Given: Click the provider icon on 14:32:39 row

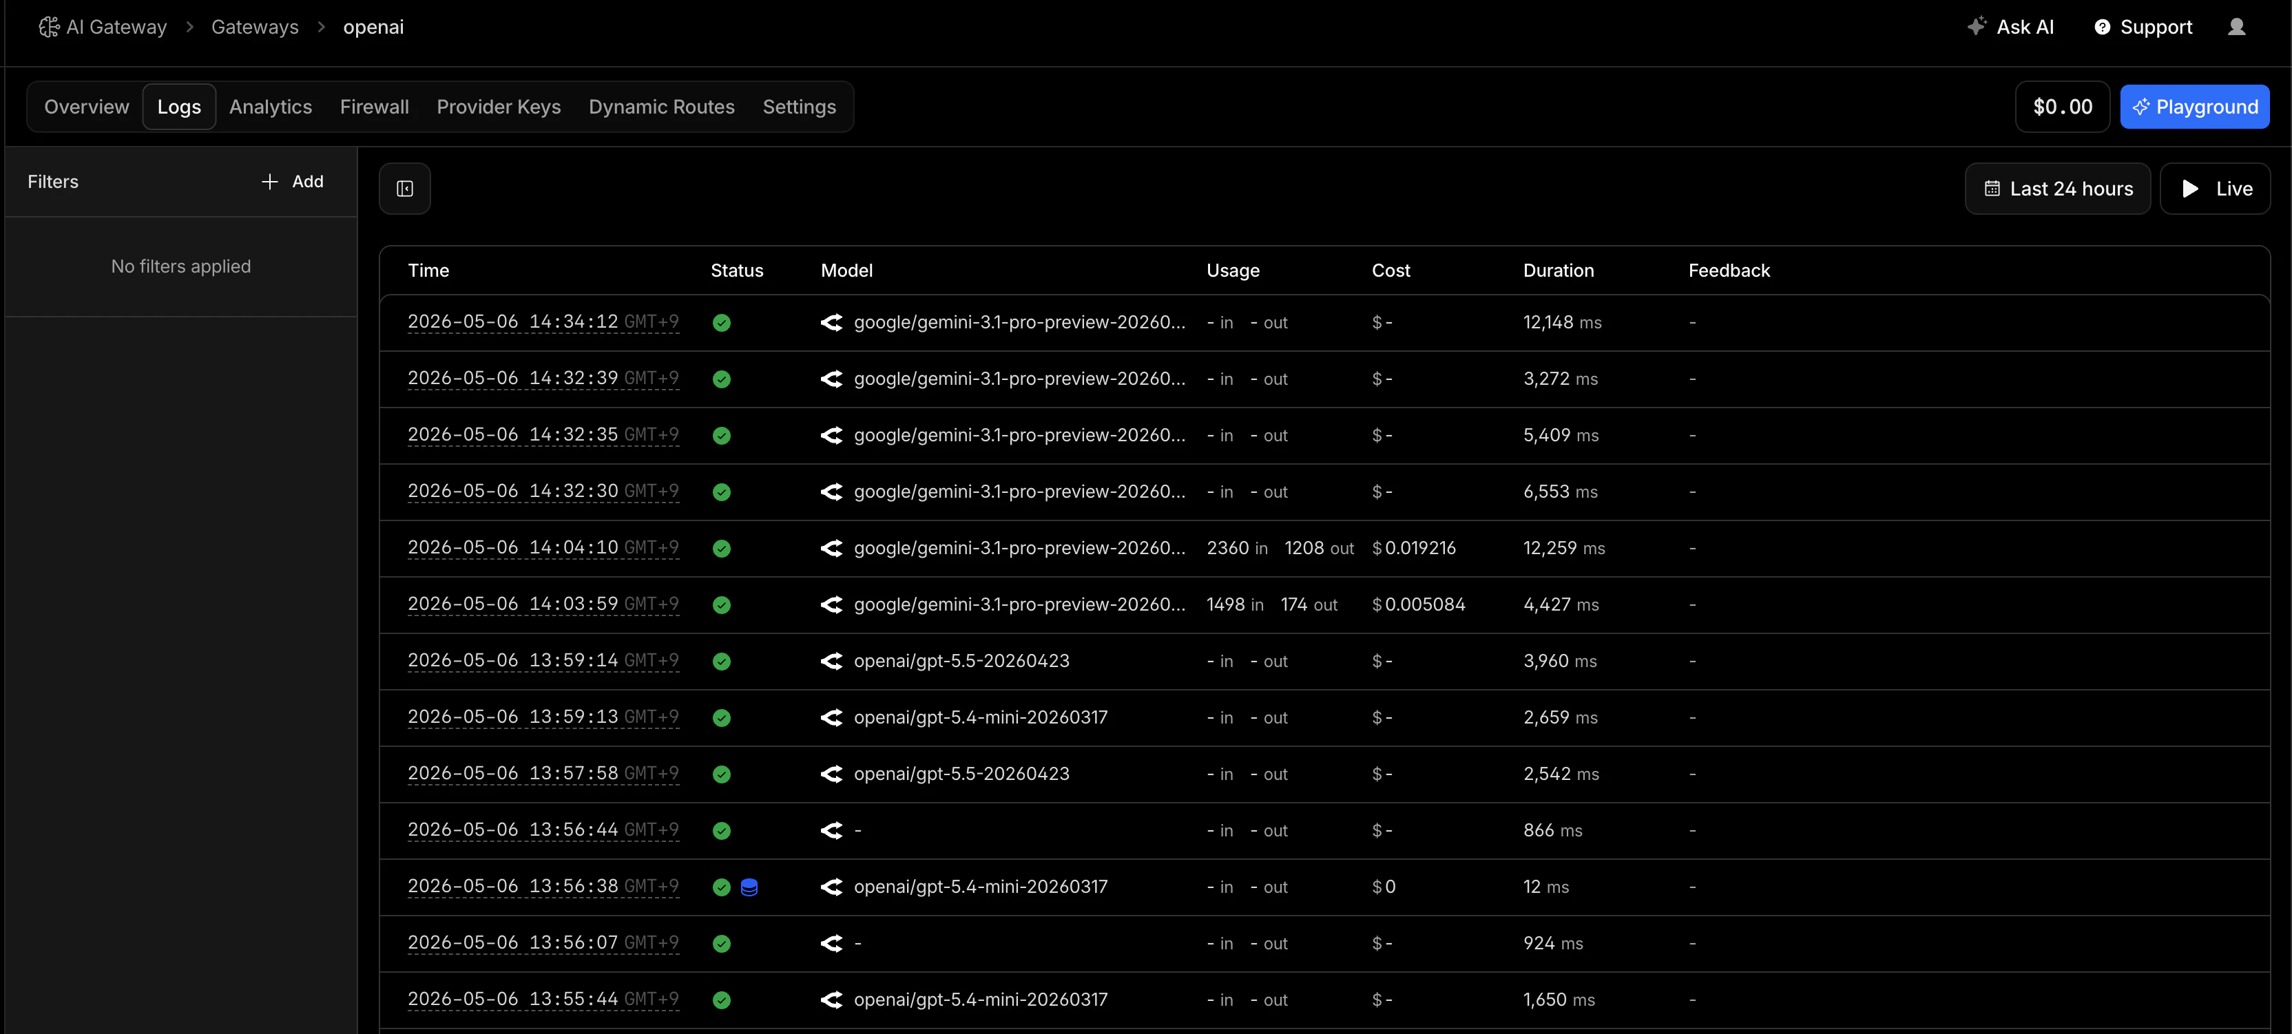Looking at the screenshot, I should click(831, 379).
